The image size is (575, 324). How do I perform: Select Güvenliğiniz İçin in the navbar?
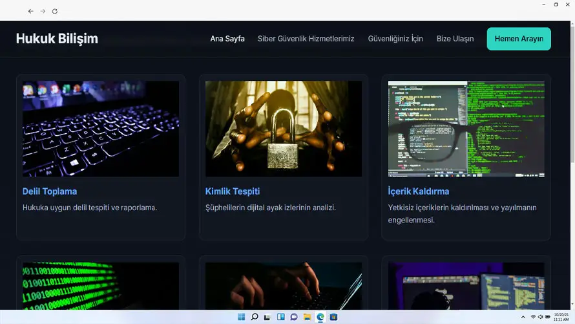point(395,39)
